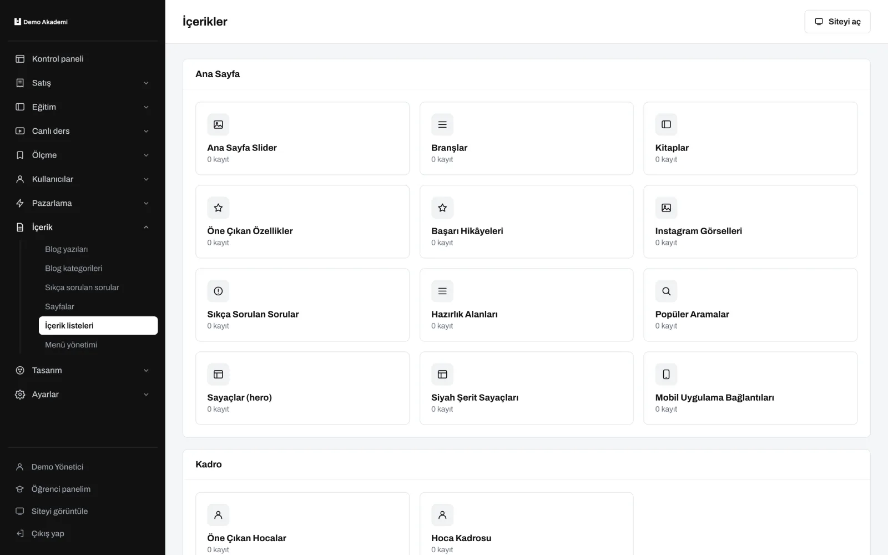
Task: Click the Öğrenci panelim graduation cap icon
Action: pyautogui.click(x=20, y=489)
